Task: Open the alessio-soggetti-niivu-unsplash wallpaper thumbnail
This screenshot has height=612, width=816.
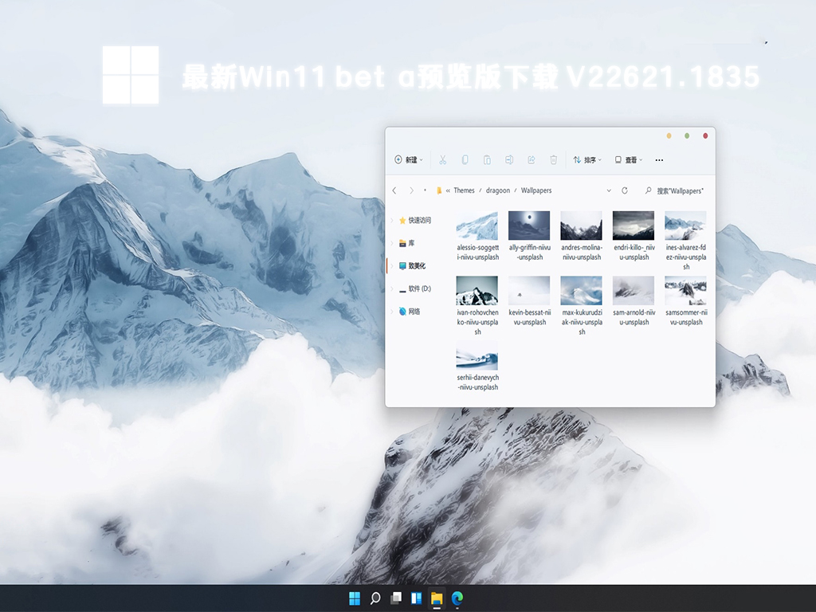Action: [477, 226]
